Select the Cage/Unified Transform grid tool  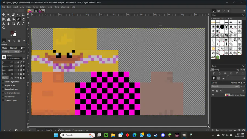pos(4,19)
